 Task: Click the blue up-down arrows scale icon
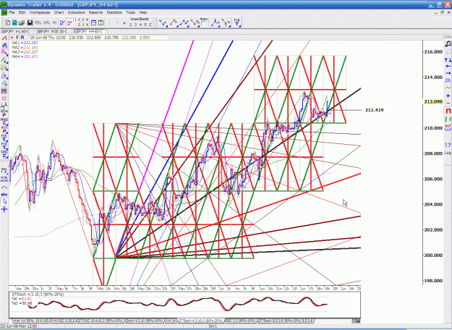(448, 60)
